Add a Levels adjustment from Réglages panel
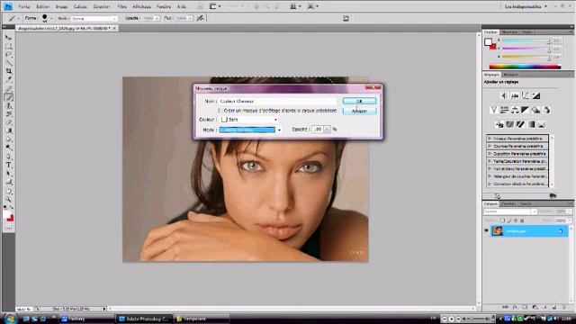This screenshot has height=324, width=576. pos(515,96)
